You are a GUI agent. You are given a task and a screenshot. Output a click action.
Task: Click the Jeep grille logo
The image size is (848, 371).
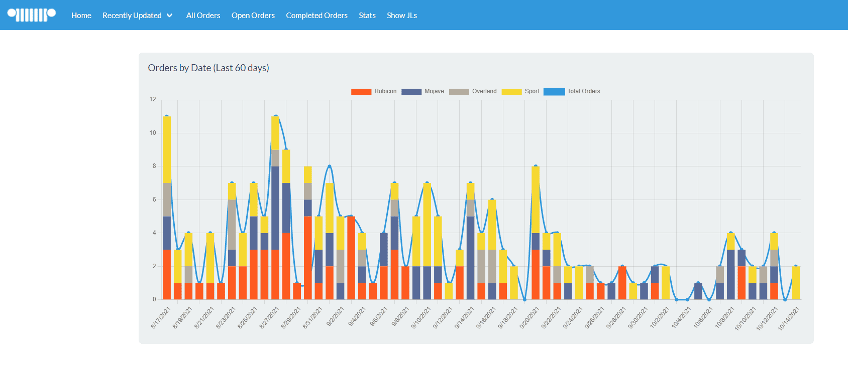[x=32, y=15]
